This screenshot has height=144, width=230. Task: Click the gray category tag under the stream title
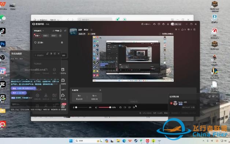[x=82, y=34]
